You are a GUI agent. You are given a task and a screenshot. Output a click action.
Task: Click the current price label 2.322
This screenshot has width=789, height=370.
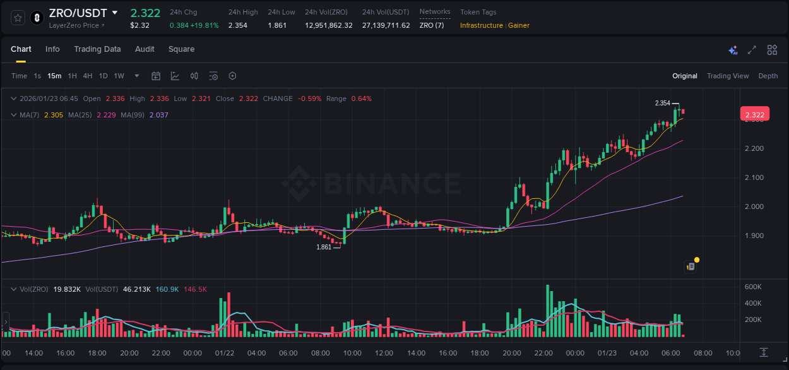755,114
